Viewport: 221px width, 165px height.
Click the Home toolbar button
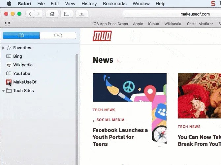(52, 14)
